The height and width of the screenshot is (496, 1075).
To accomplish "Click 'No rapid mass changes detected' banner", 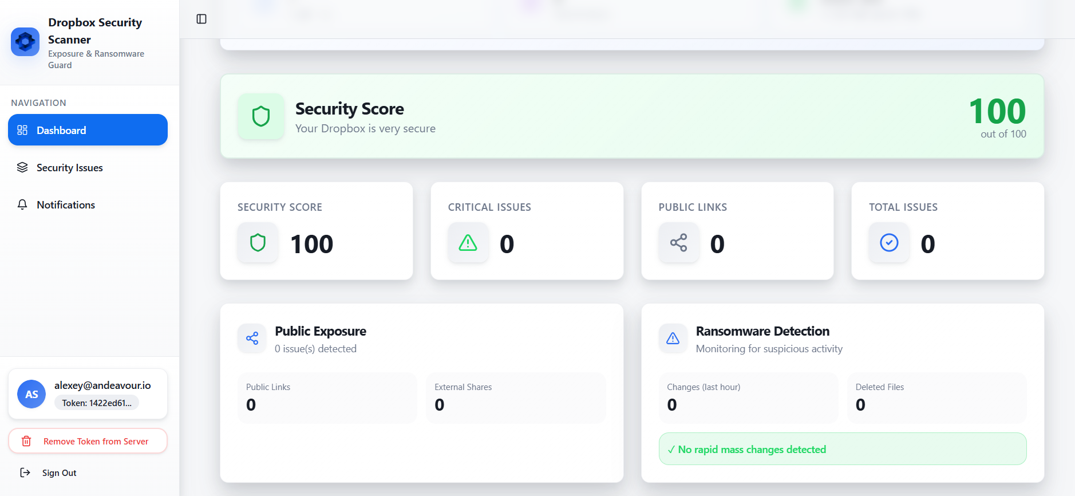I will 843,449.
